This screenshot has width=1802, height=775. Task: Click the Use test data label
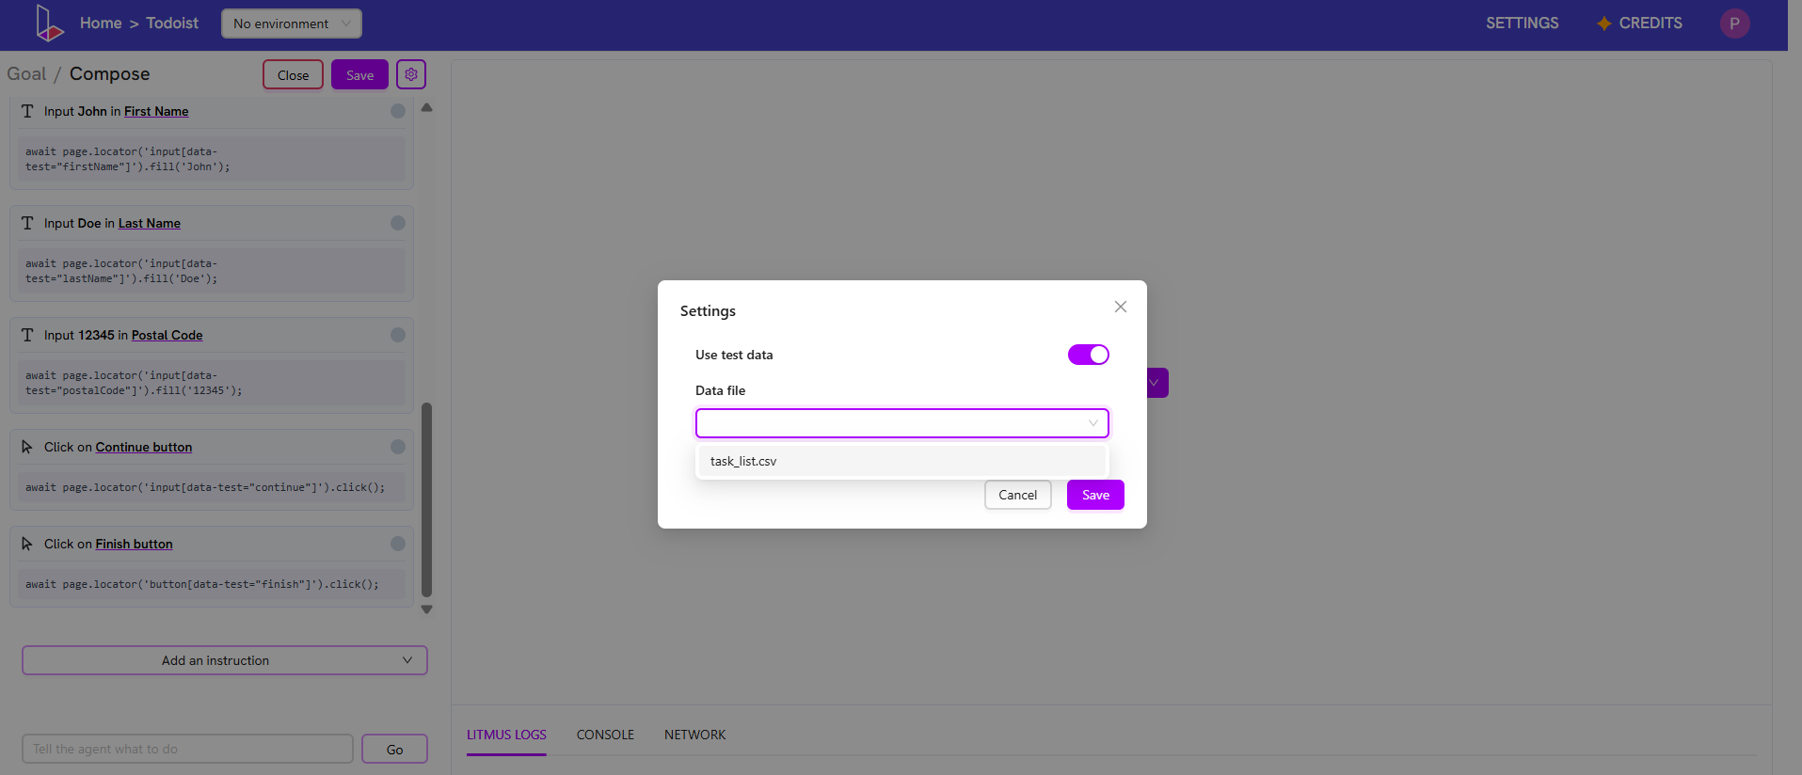[734, 355]
